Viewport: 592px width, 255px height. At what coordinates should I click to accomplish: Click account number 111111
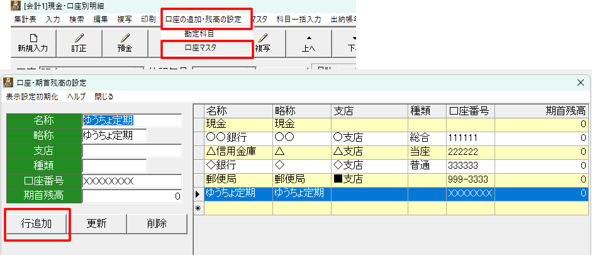pos(471,138)
